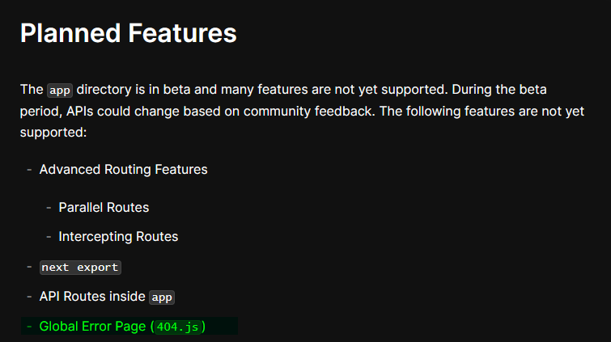This screenshot has width=611, height=342.
Task: Click the Planned Features heading
Action: 128,33
